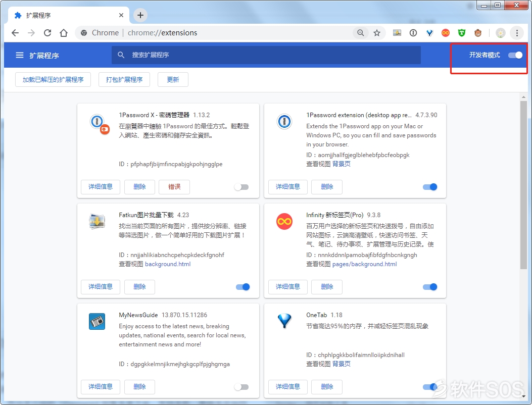Enable the 1Password X extension

tap(241, 187)
